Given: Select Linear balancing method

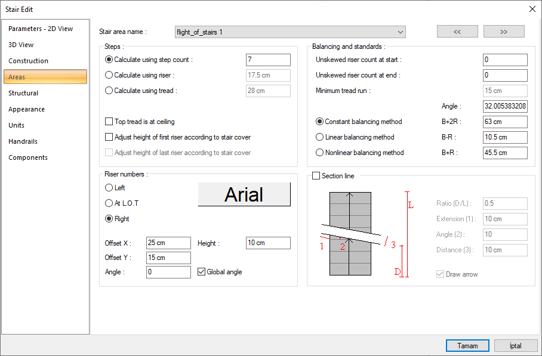Looking at the screenshot, I should click(x=319, y=137).
